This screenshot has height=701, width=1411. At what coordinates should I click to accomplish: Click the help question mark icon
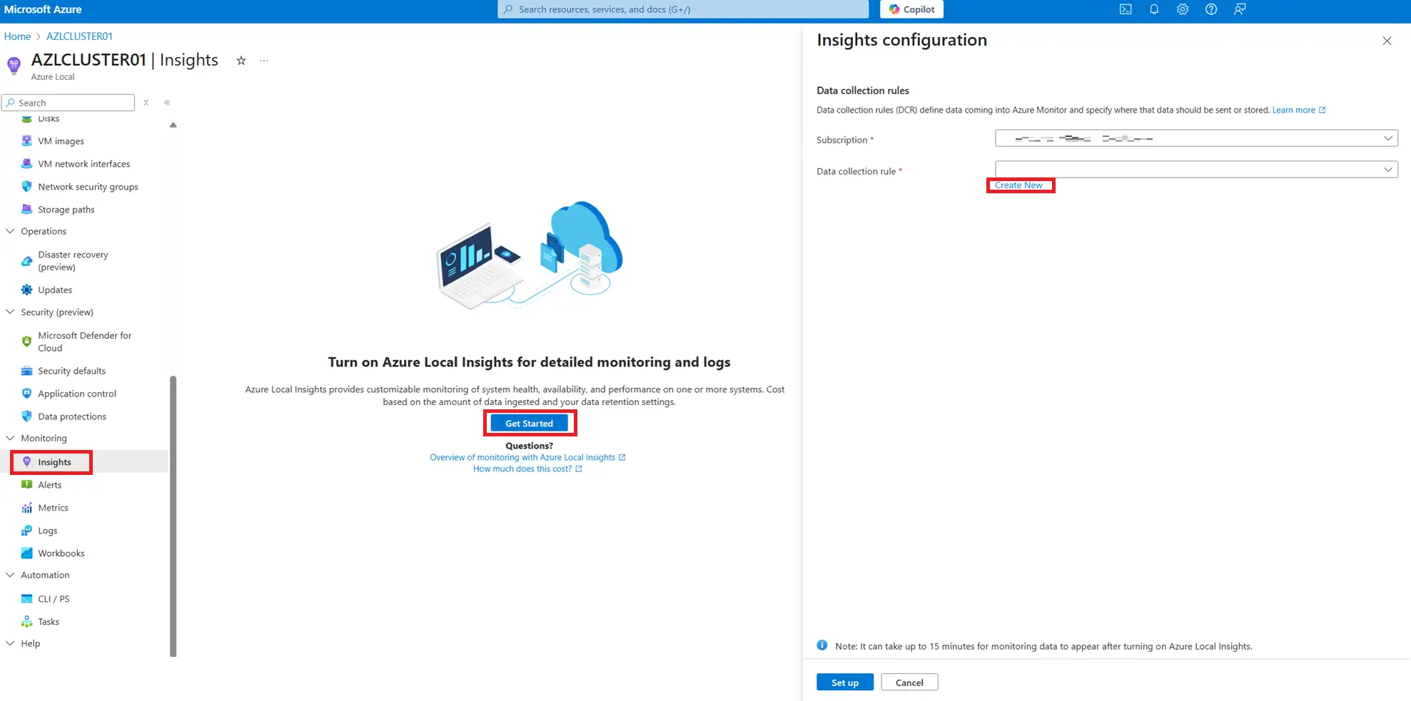1210,9
